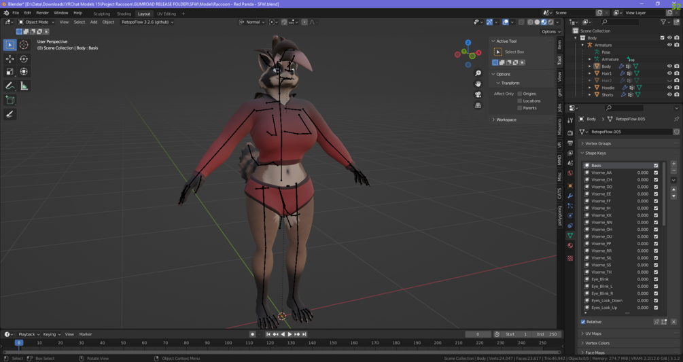Open RetopoFlow 3.2.6 menu dropdown
This screenshot has width=683, height=362.
[147, 22]
